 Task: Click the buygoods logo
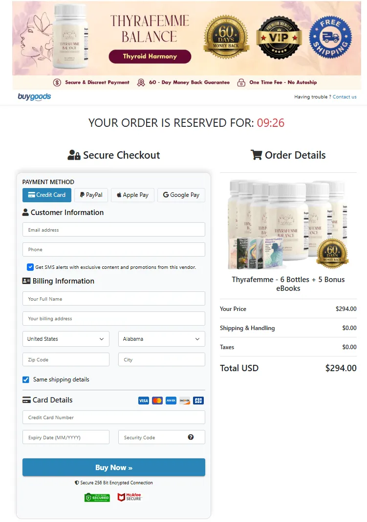[x=34, y=96]
